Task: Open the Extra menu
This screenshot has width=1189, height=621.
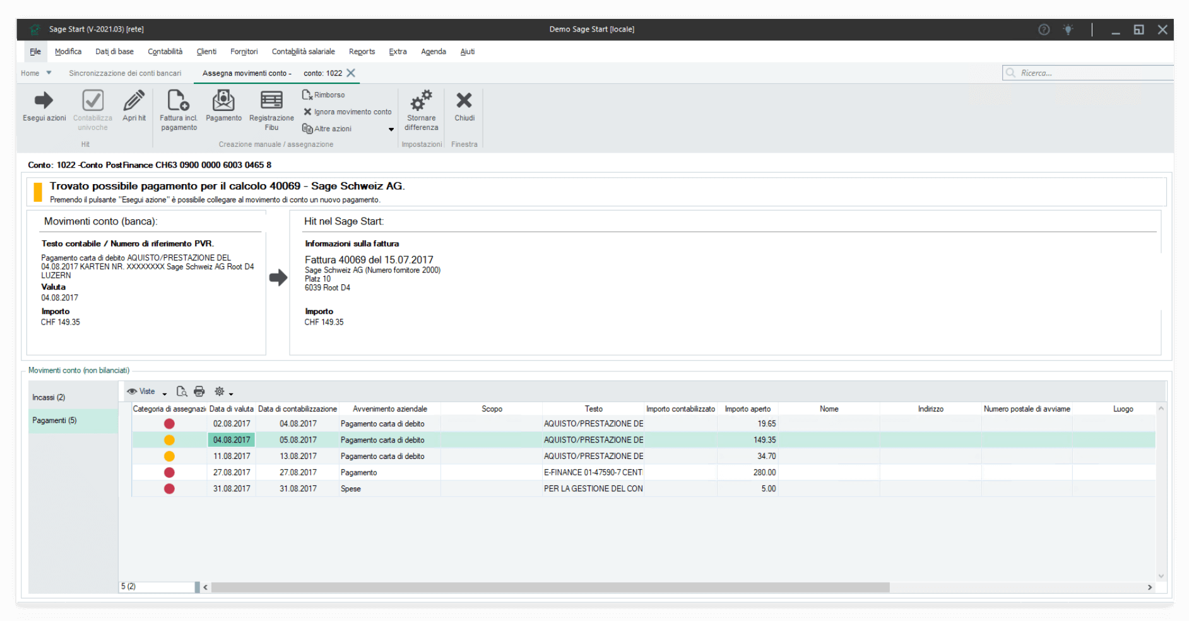Action: click(398, 52)
